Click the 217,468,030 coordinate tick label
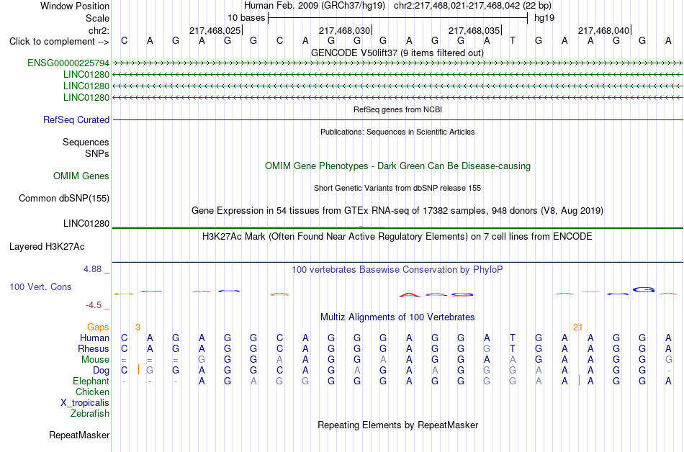This screenshot has width=684, height=452. (345, 30)
